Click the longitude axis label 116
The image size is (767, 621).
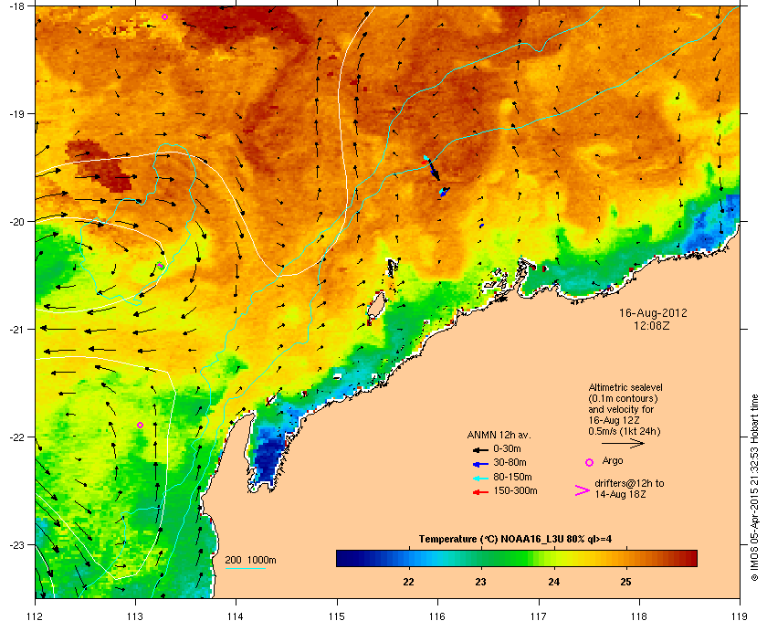coord(437,616)
